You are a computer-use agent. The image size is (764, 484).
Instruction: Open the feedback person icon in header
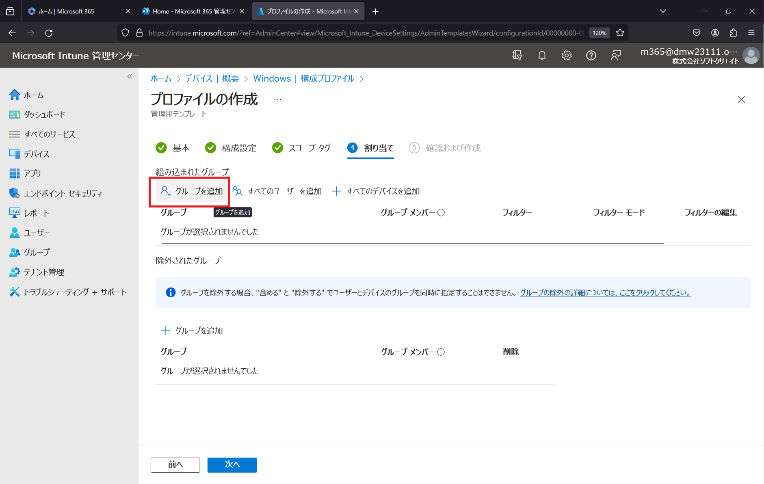tap(616, 56)
